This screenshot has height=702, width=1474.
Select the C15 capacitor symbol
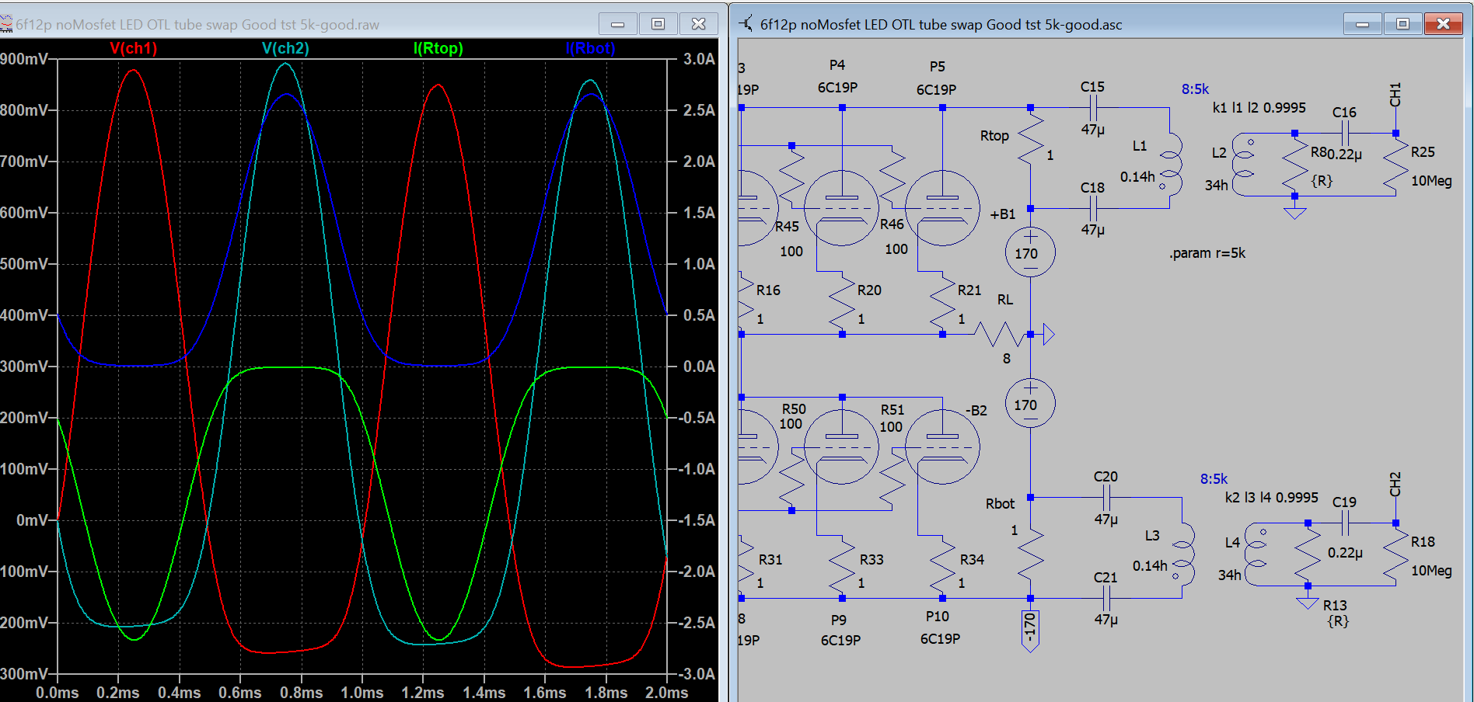coord(1093,108)
